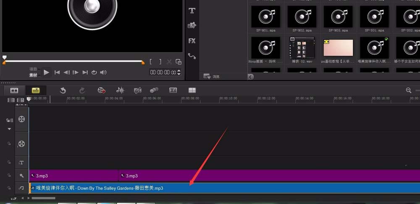Switch to Timeline view
Screen dimensions: 420x204
point(36,91)
